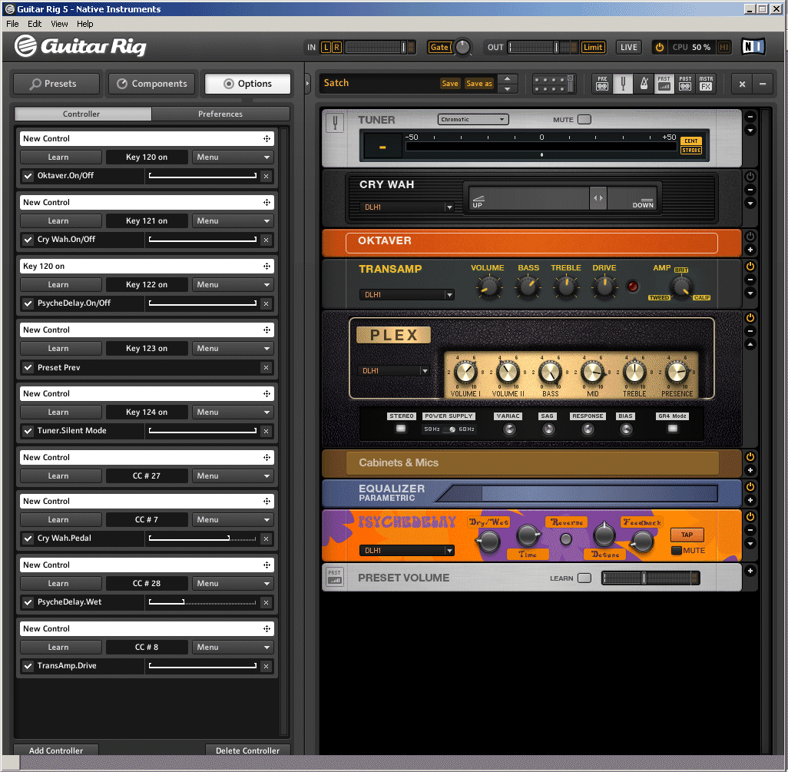Click the Native Instruments NI logo

tap(753, 47)
